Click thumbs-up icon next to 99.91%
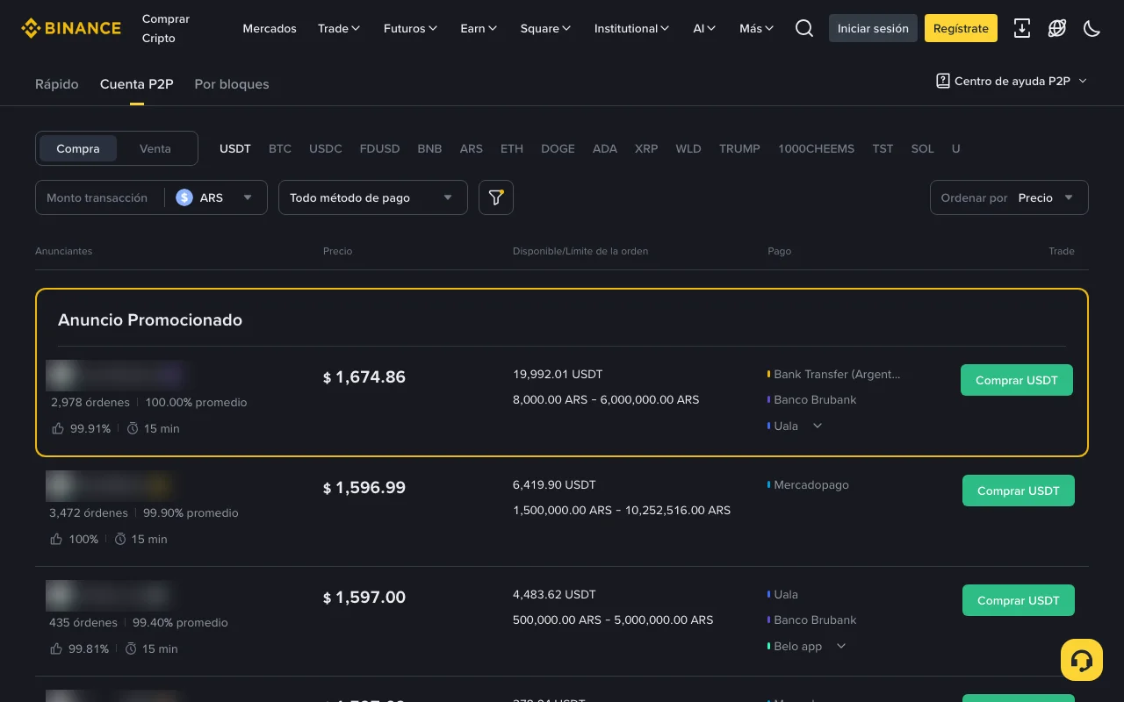 pos(58,428)
